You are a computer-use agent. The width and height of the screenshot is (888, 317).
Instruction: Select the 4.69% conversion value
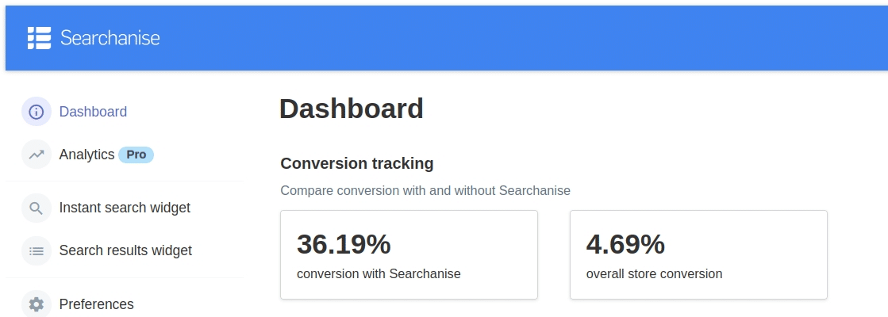click(625, 244)
